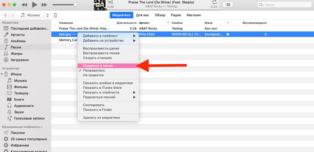Sort by Артист column header
314x152 pixels.
coord(154,23)
